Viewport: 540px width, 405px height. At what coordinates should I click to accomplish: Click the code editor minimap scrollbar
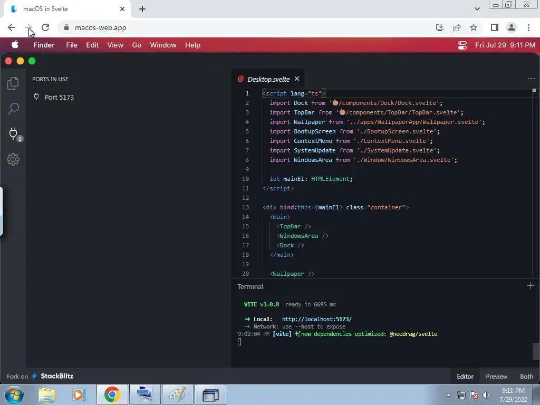534,90
